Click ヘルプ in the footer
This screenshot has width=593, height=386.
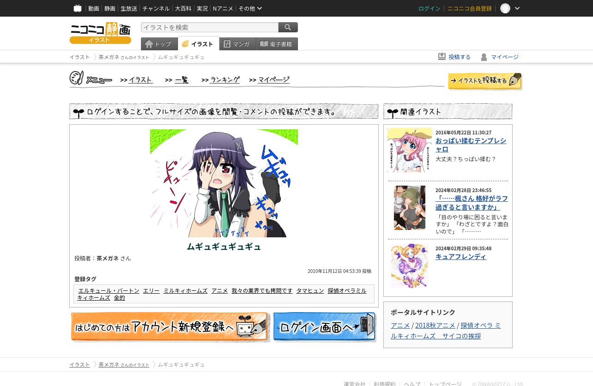[x=412, y=384]
